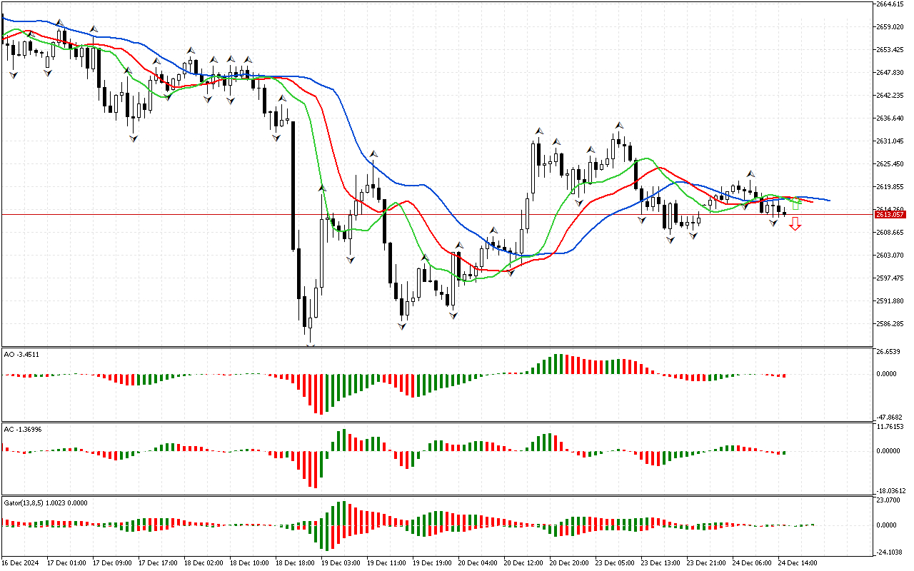This screenshot has height=571, width=914.
Task: Click price axis value 2664.615
Action: [x=890, y=4]
